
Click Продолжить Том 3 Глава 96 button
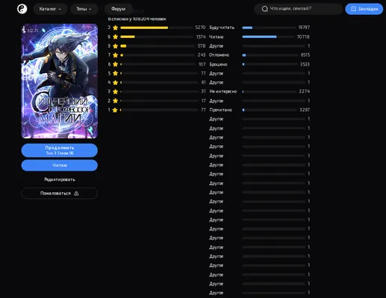60,150
